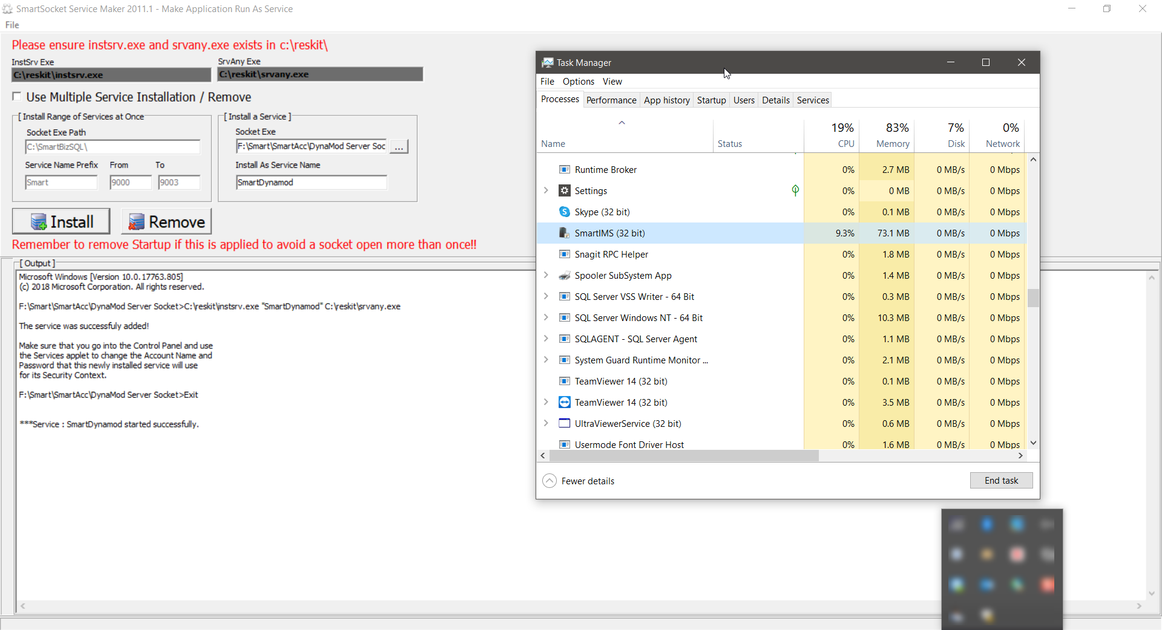The image size is (1162, 630).
Task: Open SmartSocket Service Maker File menu
Action: pyautogui.click(x=12, y=25)
